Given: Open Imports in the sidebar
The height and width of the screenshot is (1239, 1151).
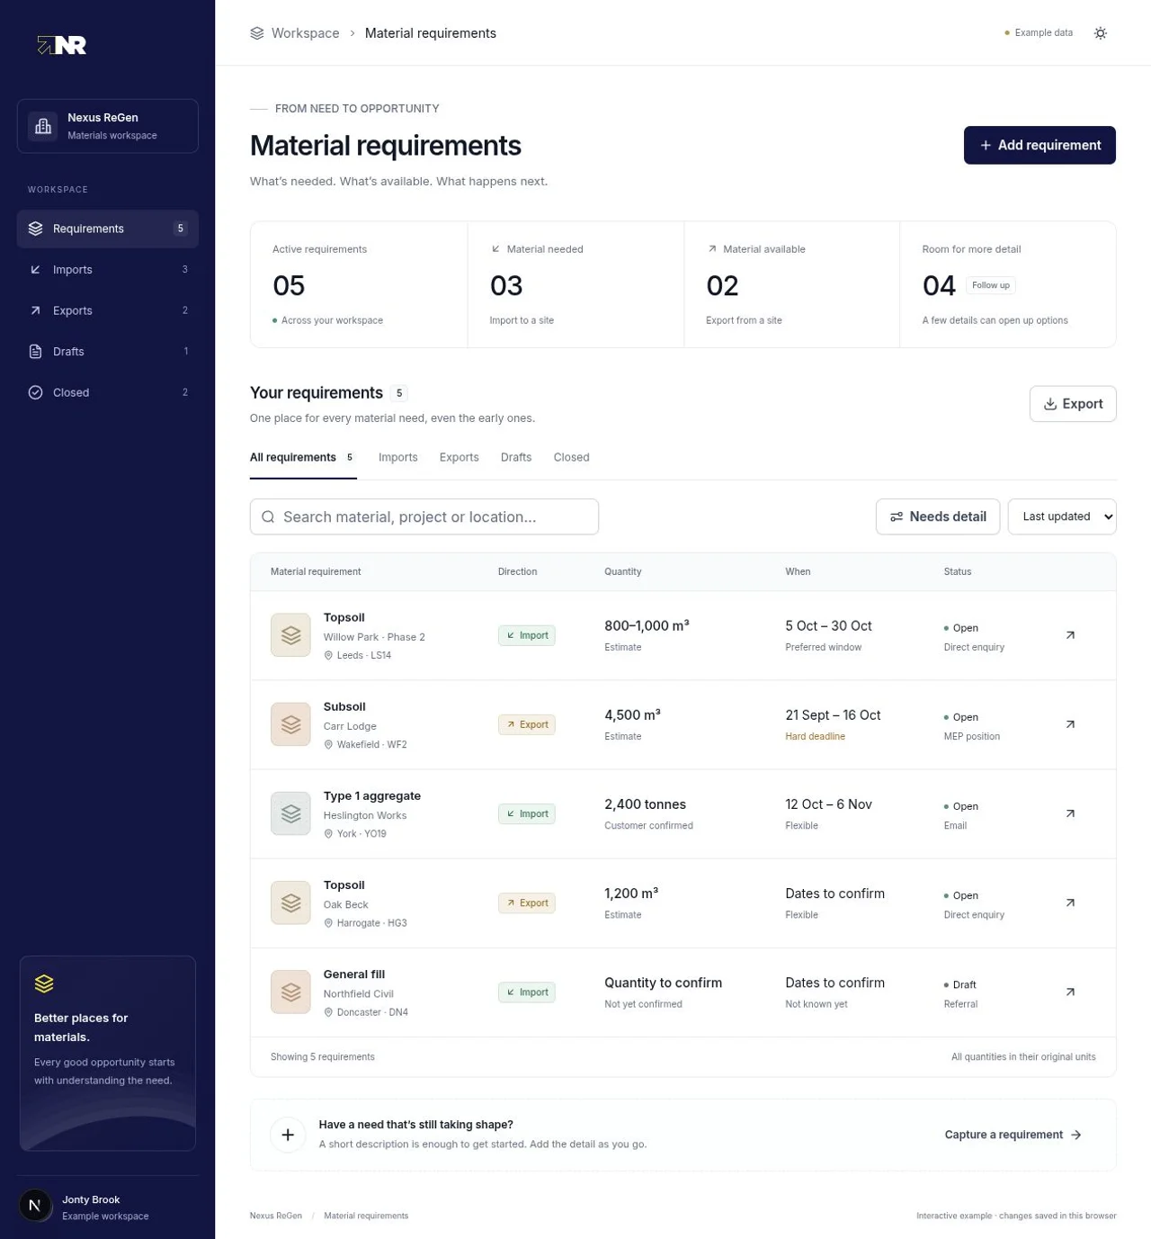Looking at the screenshot, I should [108, 270].
